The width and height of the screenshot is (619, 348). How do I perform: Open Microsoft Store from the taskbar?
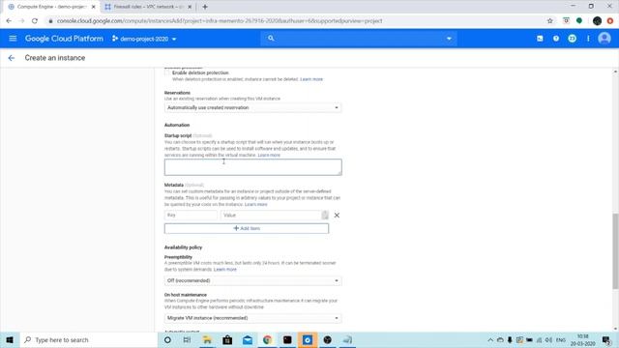point(227,339)
